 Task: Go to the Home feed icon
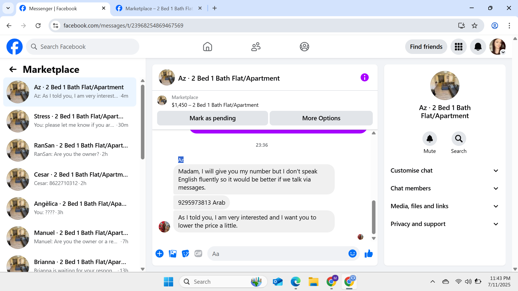pyautogui.click(x=207, y=47)
